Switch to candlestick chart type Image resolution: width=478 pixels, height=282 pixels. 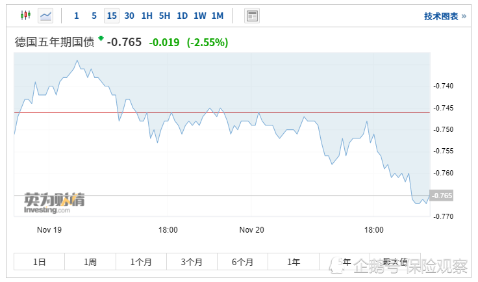(25, 15)
